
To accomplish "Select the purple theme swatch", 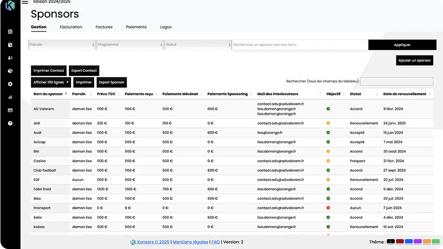I will tap(418, 241).
